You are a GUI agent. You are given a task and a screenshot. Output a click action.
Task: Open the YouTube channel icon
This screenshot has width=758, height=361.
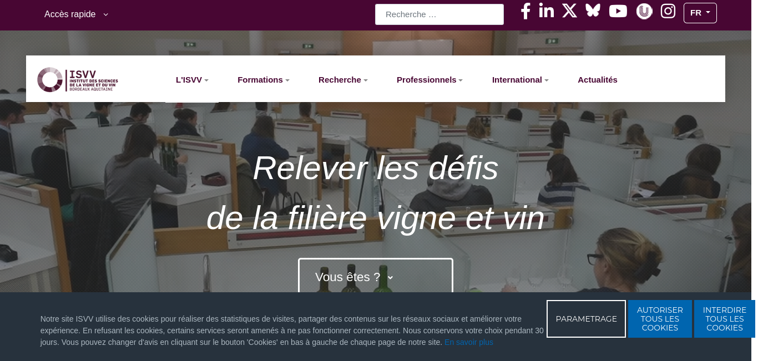pos(618,11)
